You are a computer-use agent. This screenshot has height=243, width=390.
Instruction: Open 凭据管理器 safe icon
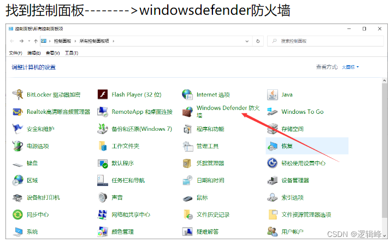click(187, 164)
